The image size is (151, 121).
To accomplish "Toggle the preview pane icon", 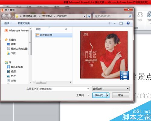I will [121, 23].
